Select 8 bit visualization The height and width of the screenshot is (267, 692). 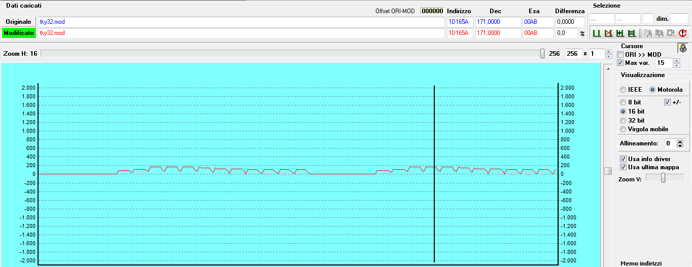pyautogui.click(x=623, y=102)
